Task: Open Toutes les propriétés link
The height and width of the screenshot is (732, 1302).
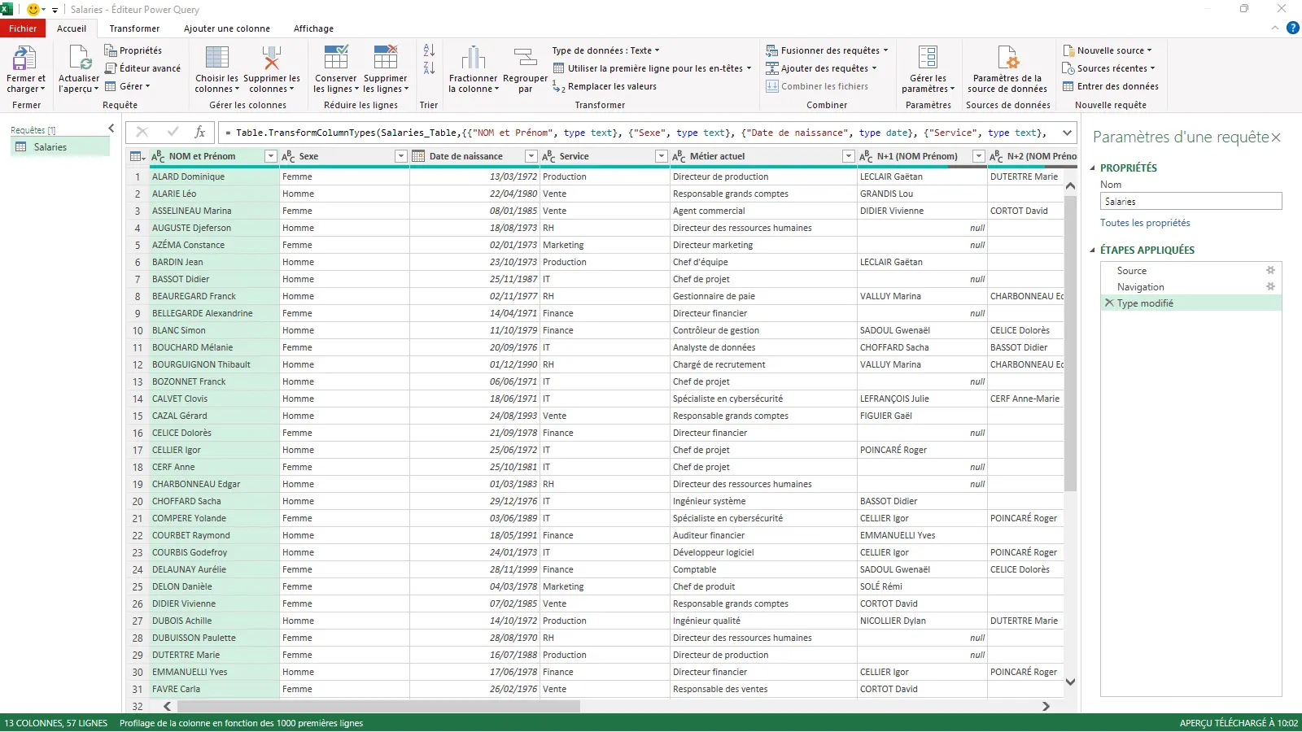Action: (x=1145, y=223)
